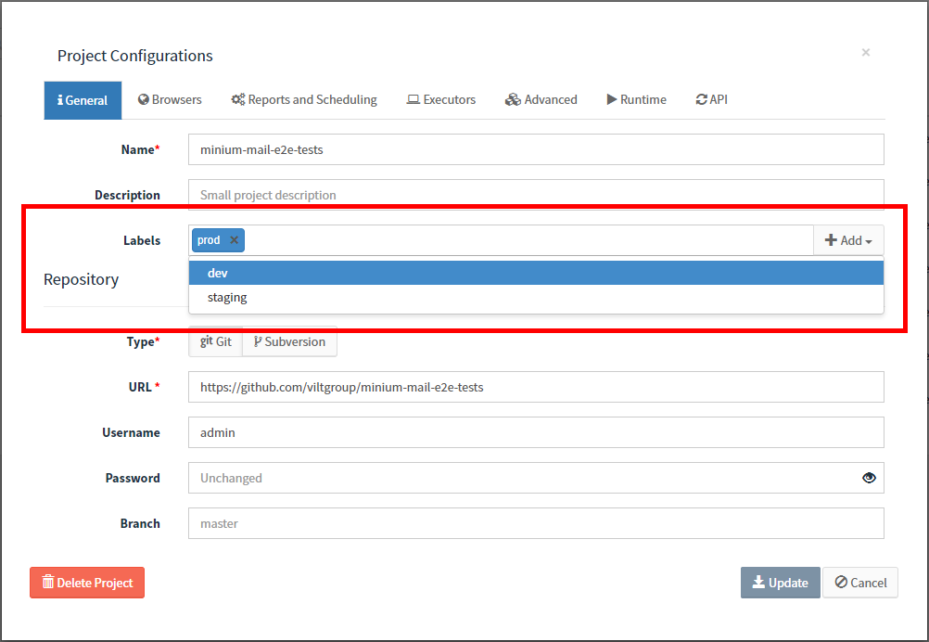This screenshot has height=642, width=929.
Task: Remove the prod label tag
Action: coord(234,240)
